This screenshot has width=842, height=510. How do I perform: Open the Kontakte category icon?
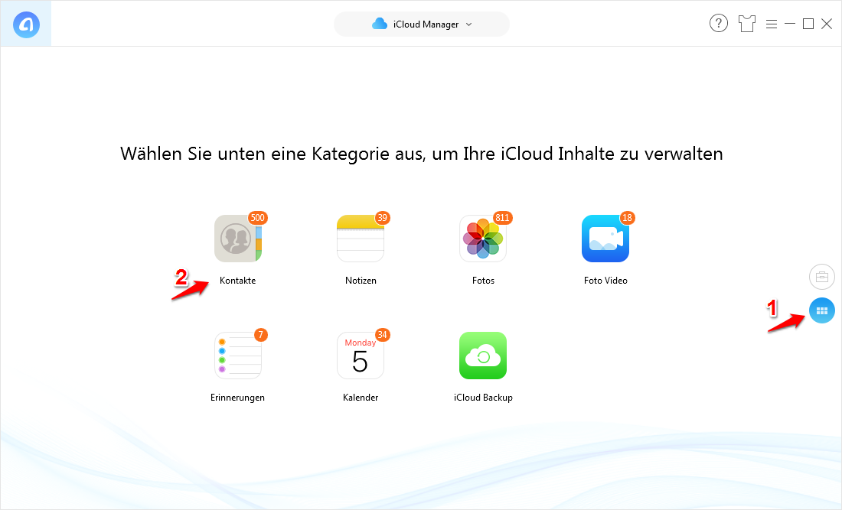pyautogui.click(x=238, y=239)
